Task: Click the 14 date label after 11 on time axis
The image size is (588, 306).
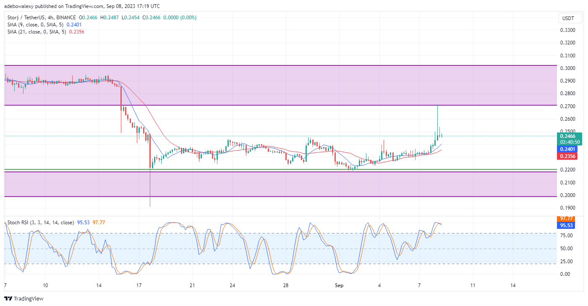Action: (513, 285)
